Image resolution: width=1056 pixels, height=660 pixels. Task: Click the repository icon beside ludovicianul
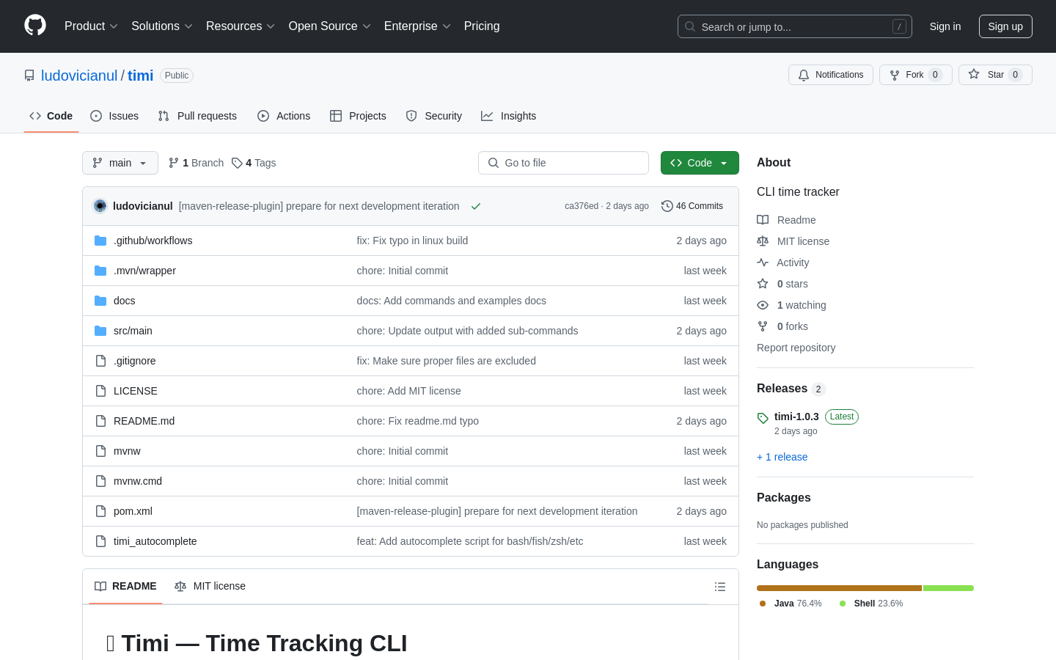(x=29, y=76)
